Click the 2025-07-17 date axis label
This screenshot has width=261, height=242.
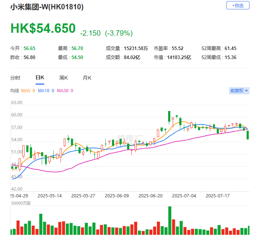(x=217, y=196)
